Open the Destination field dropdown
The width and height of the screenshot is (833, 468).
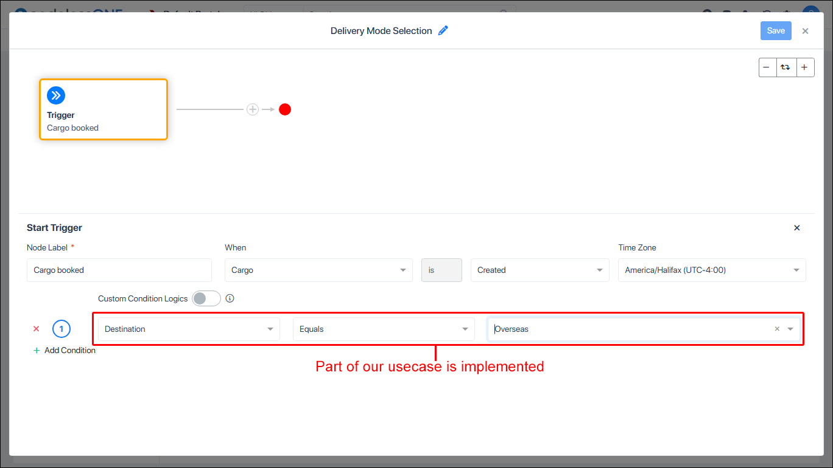(189, 329)
